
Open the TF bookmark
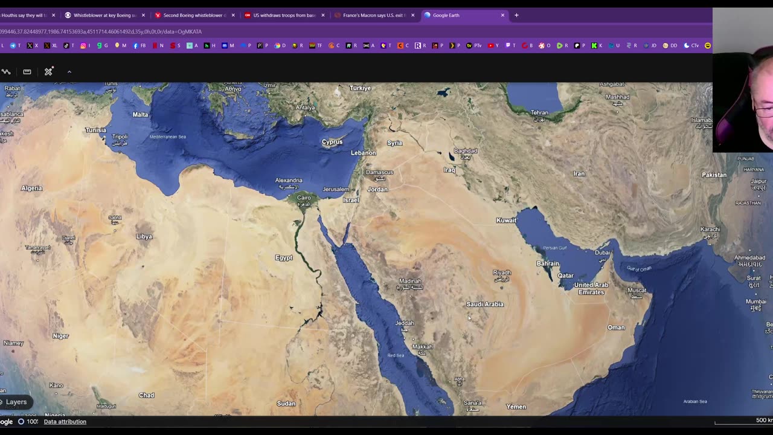coord(316,45)
